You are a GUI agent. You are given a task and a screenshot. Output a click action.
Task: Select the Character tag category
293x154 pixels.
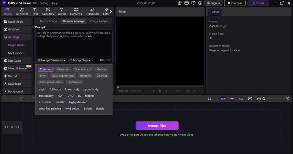pyautogui.click(x=63, y=69)
